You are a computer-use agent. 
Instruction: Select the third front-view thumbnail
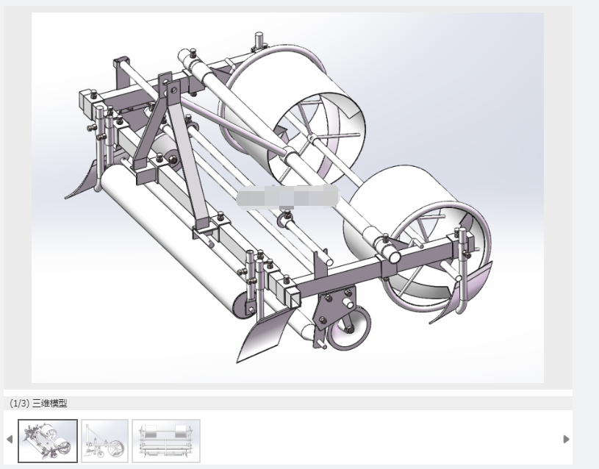click(166, 441)
